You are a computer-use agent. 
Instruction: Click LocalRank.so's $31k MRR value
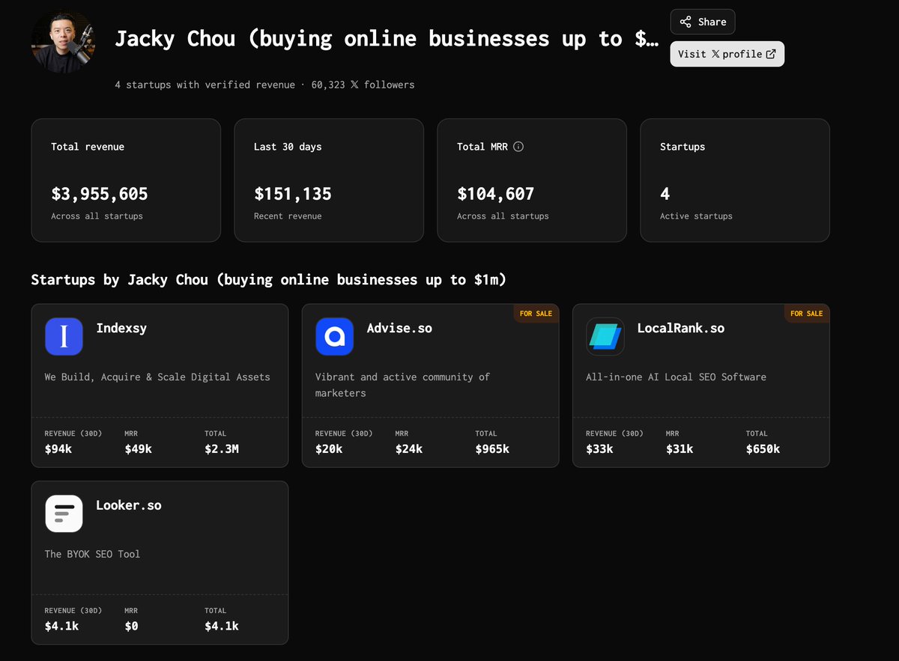pos(679,449)
